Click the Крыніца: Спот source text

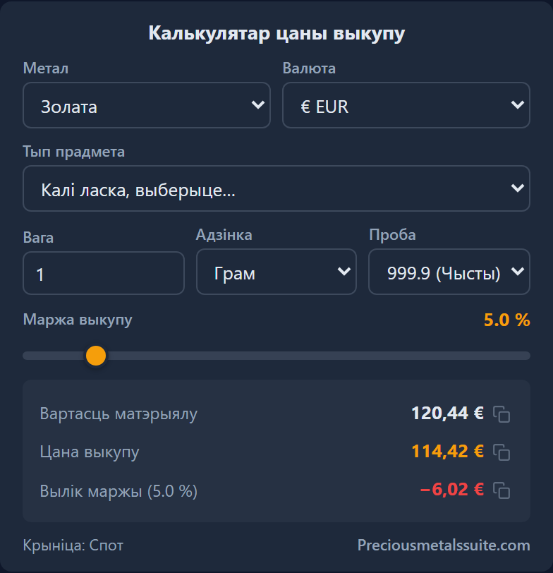coord(73,545)
